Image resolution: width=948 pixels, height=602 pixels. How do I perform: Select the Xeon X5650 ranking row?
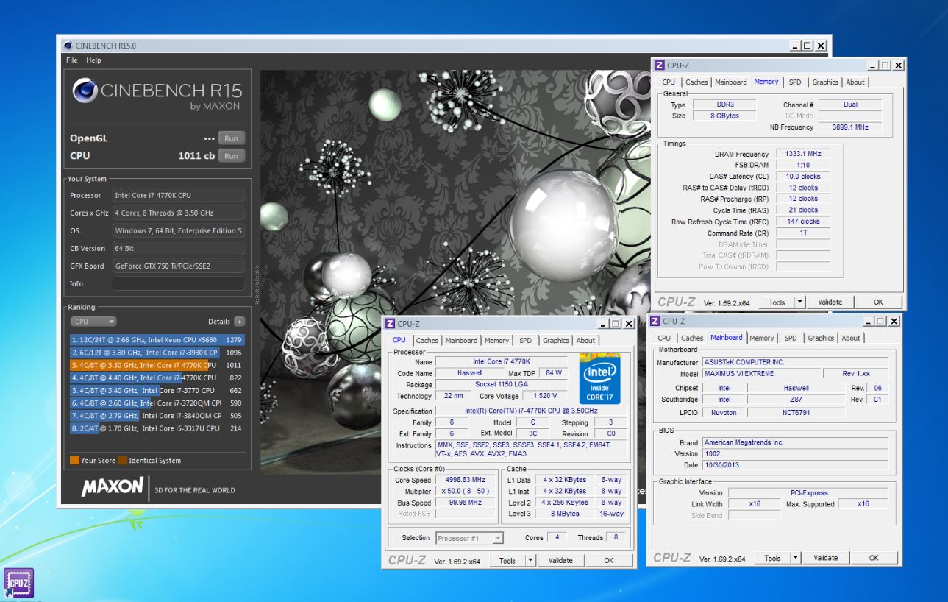[157, 340]
